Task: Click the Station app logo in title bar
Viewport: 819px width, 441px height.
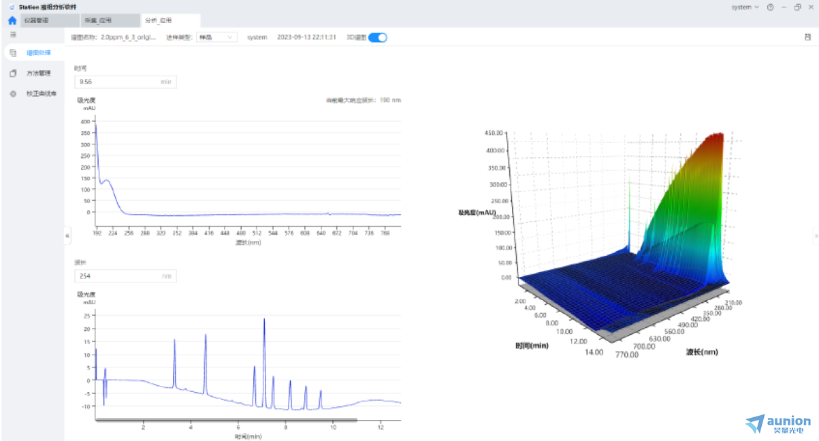Action: pyautogui.click(x=12, y=7)
